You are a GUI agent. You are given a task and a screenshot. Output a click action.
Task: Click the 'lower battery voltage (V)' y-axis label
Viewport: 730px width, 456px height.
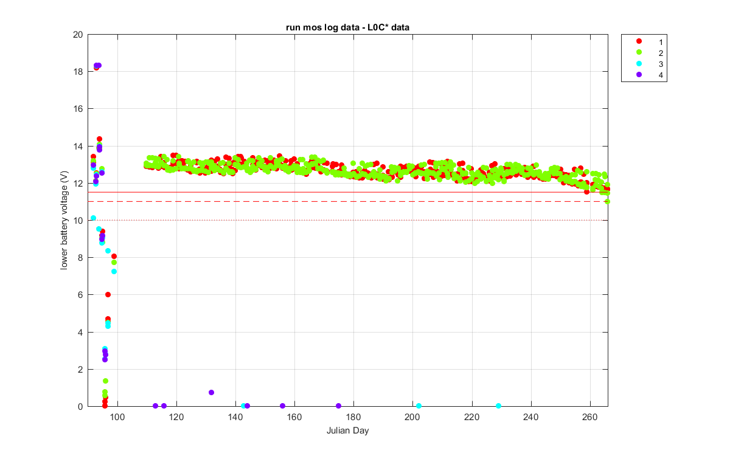point(64,220)
